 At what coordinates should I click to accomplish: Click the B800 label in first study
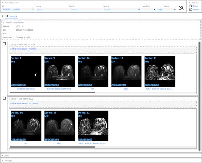point(126,89)
